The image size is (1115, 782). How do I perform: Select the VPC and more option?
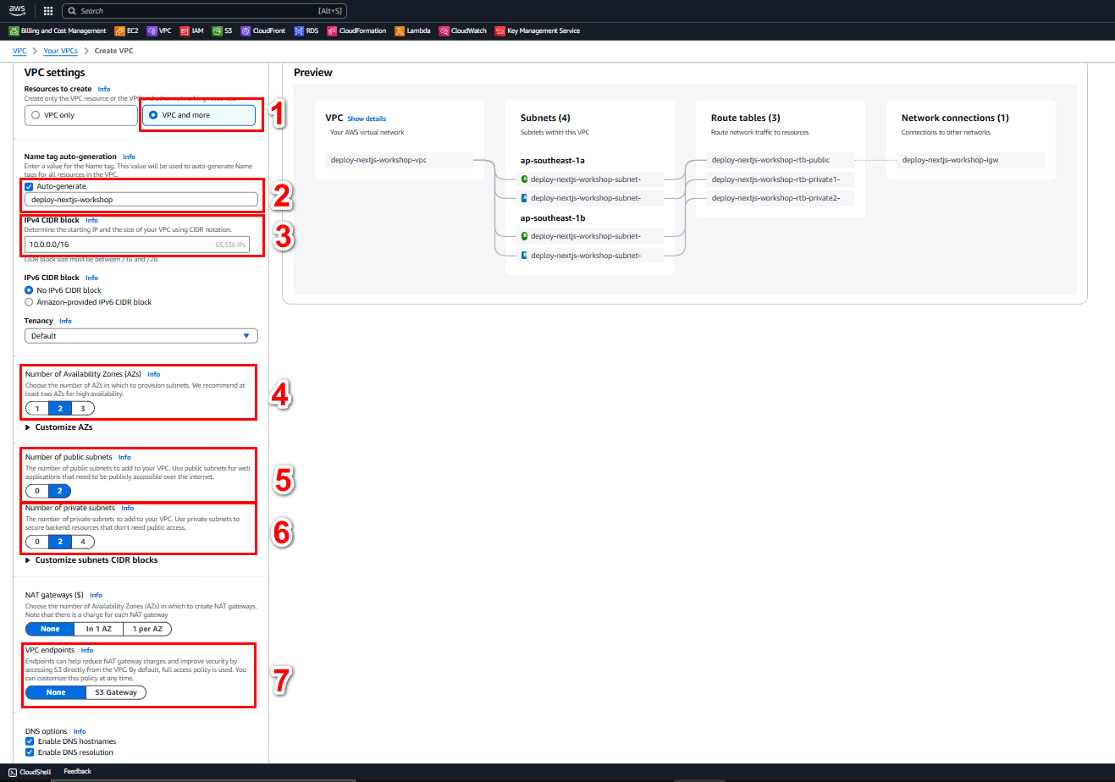pyautogui.click(x=198, y=115)
